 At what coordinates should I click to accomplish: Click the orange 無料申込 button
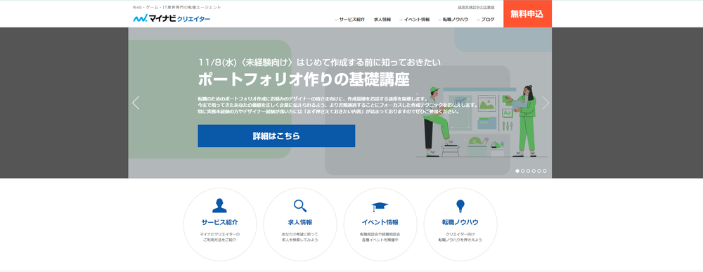click(x=527, y=14)
